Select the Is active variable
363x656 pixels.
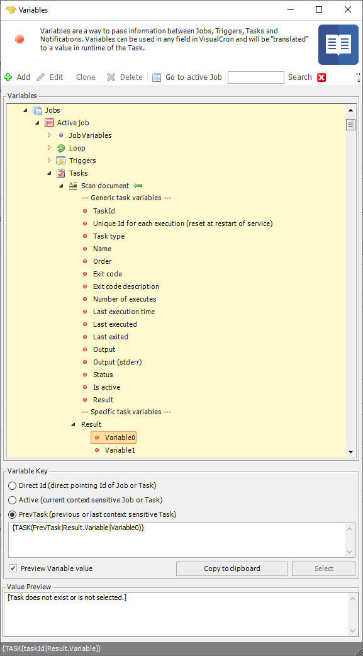coord(107,387)
